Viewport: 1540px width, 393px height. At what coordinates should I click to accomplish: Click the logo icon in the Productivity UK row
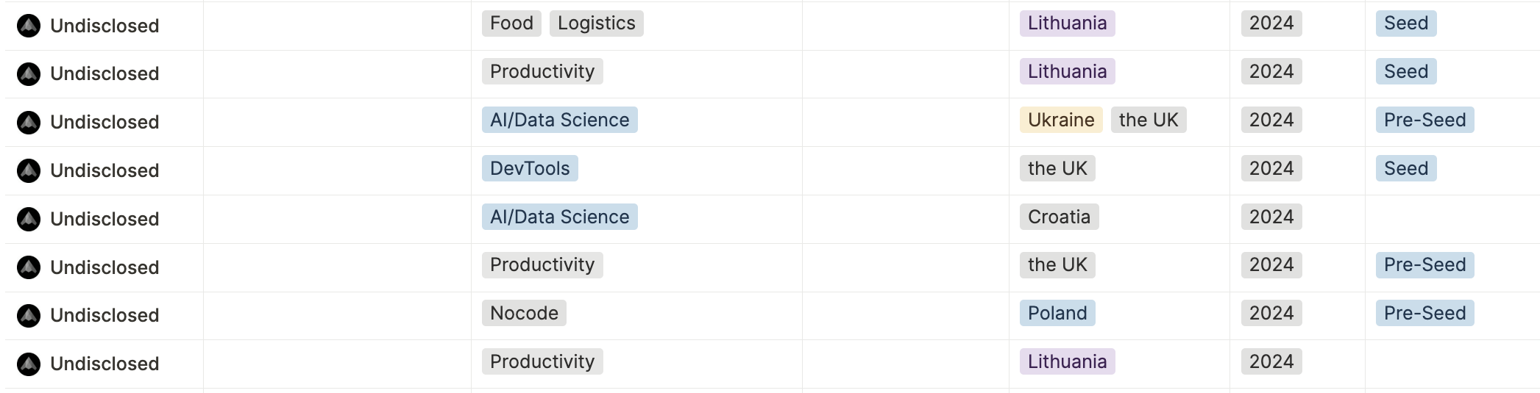point(29,267)
